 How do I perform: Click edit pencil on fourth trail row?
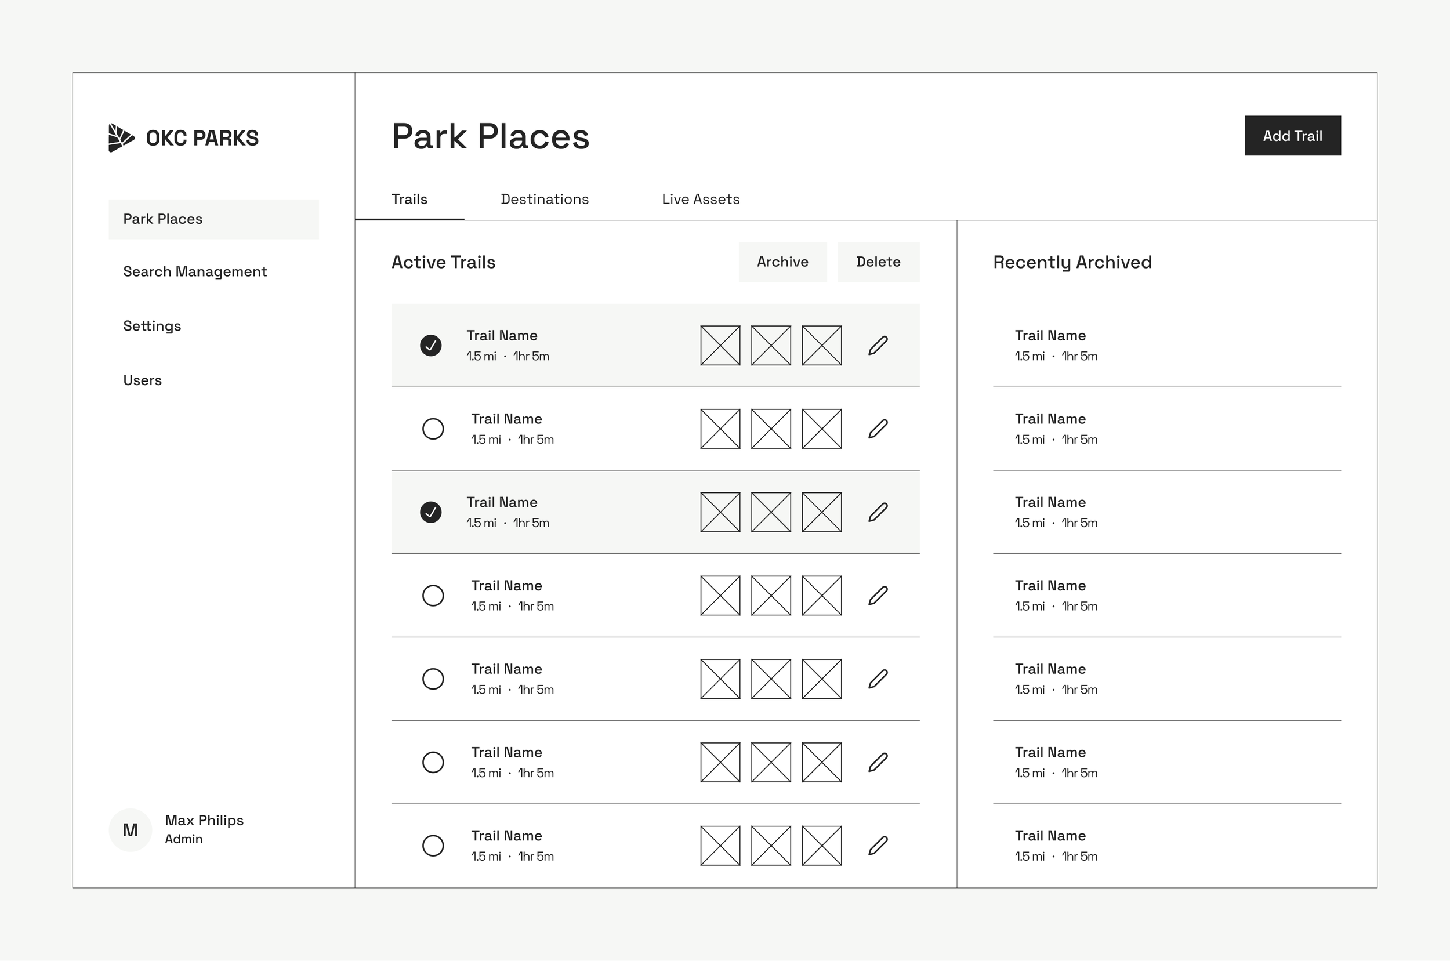(x=878, y=596)
